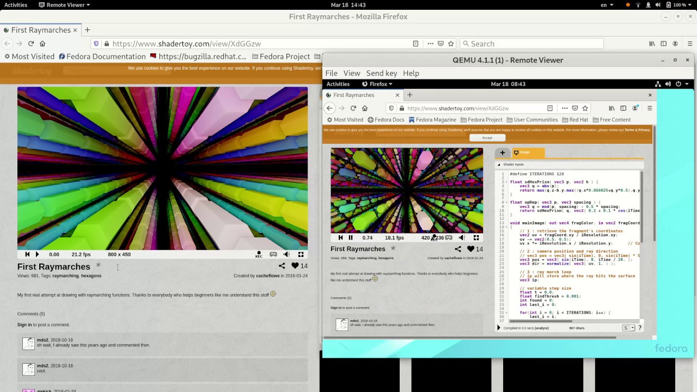Screen dimensions: 697x392
Task: Rewind the shader in host Firefox page
Action: coord(27,254)
